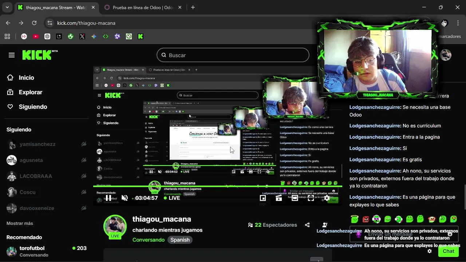Insert the heart-eyes green emote

(454, 219)
